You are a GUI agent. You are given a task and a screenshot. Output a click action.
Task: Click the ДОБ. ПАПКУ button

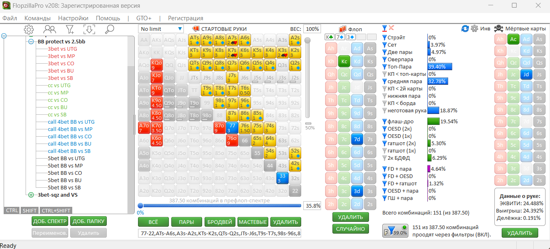(x=88, y=221)
